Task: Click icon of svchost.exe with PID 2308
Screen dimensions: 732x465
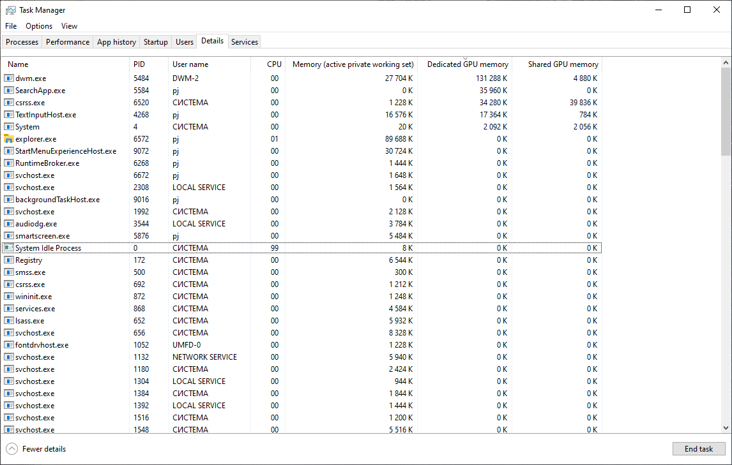Action: click(9, 187)
